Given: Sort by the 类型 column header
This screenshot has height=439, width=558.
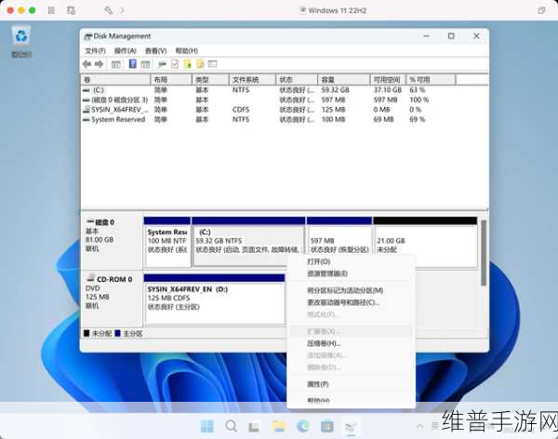Looking at the screenshot, I should (x=210, y=80).
